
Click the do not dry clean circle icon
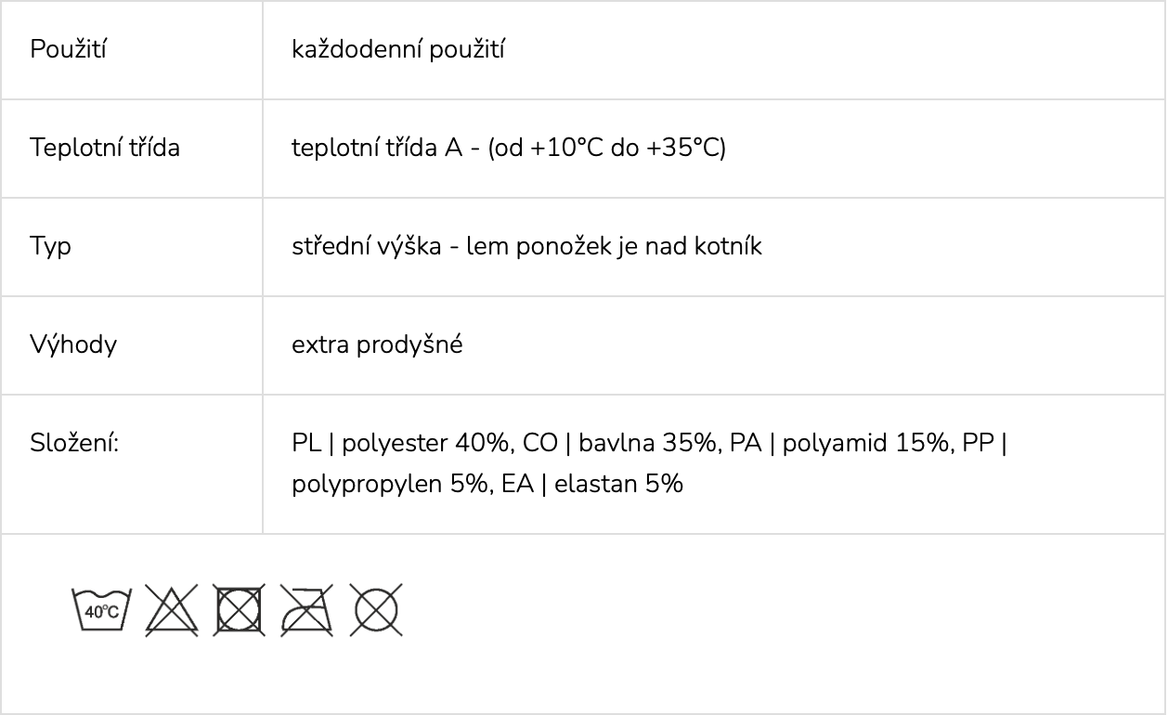tap(377, 610)
